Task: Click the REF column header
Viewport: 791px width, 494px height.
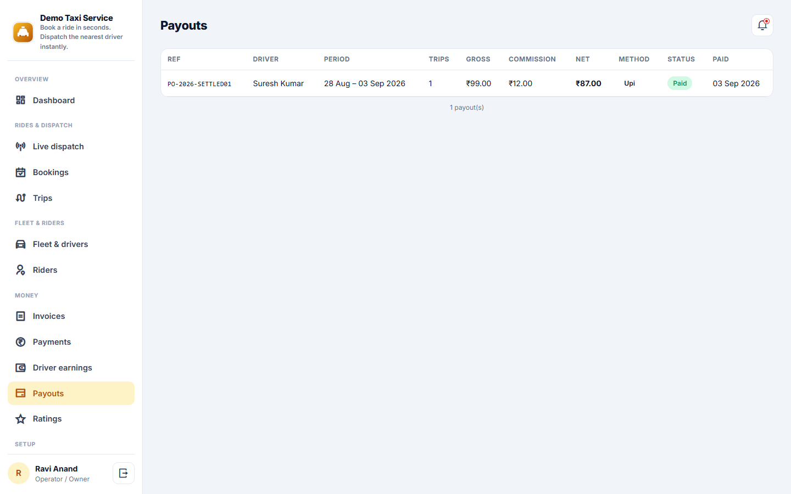Action: [174, 59]
